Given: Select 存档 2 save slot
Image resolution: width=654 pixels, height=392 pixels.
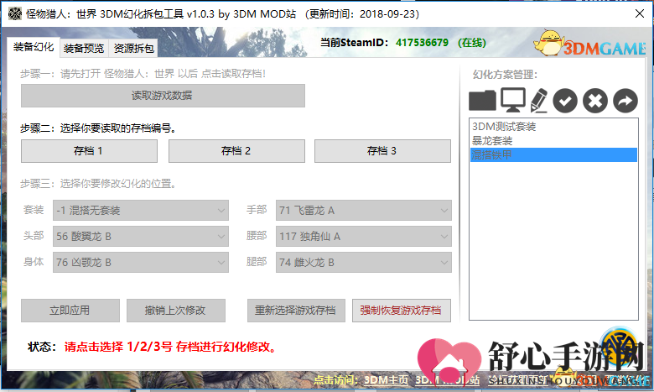Looking at the screenshot, I should [x=236, y=151].
